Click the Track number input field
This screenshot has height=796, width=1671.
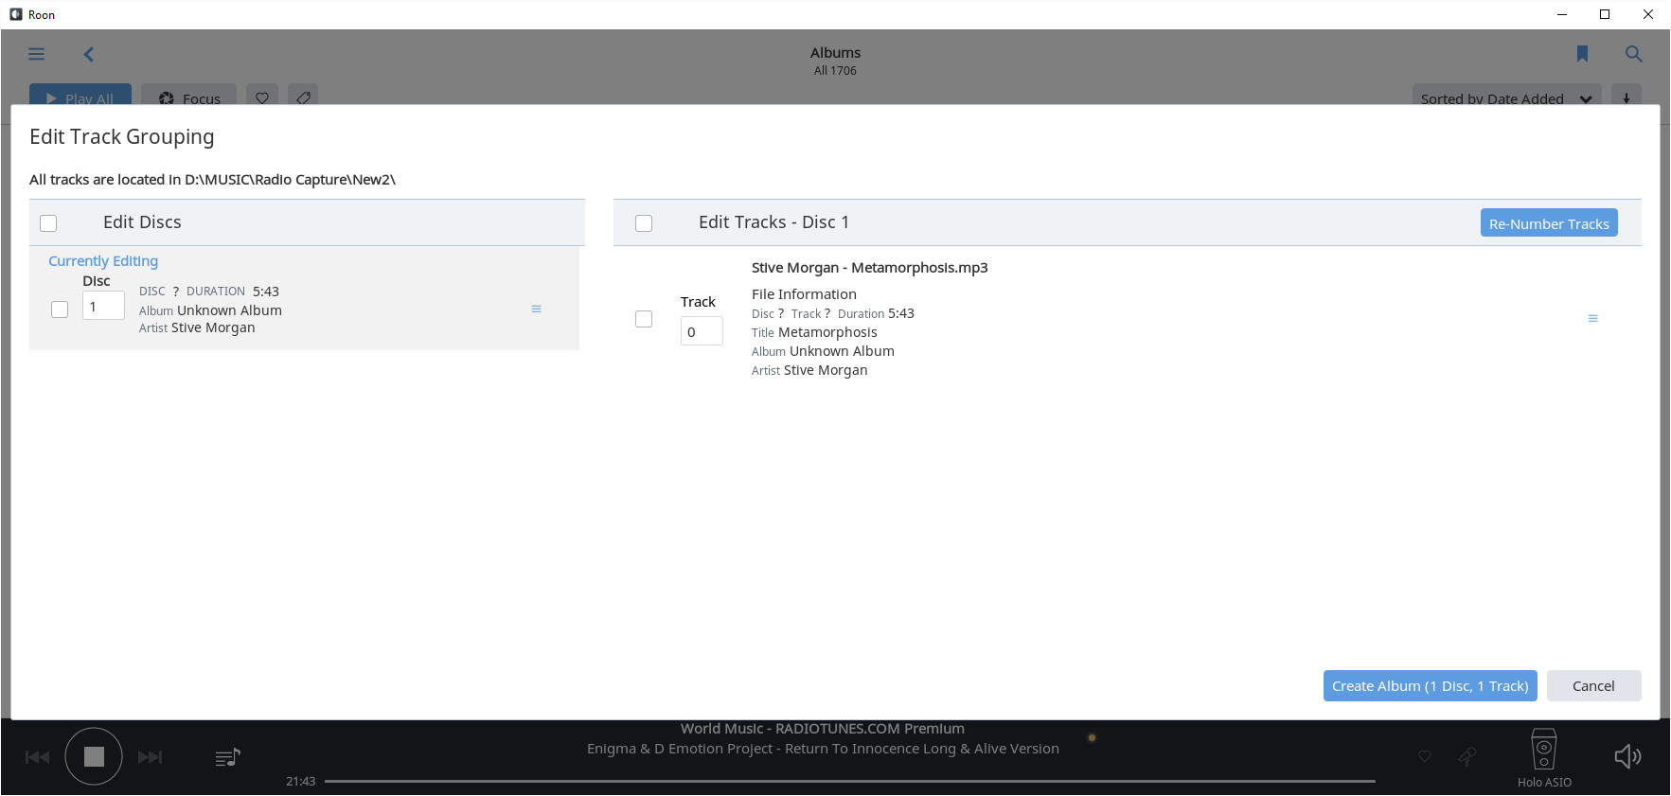coord(702,331)
